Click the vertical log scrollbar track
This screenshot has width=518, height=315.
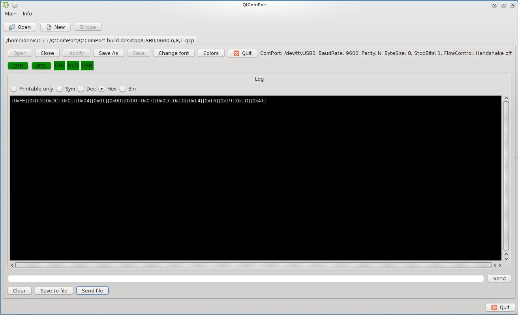(506, 176)
